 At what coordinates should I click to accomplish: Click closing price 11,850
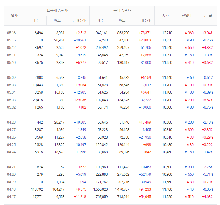(x=167, y=40)
